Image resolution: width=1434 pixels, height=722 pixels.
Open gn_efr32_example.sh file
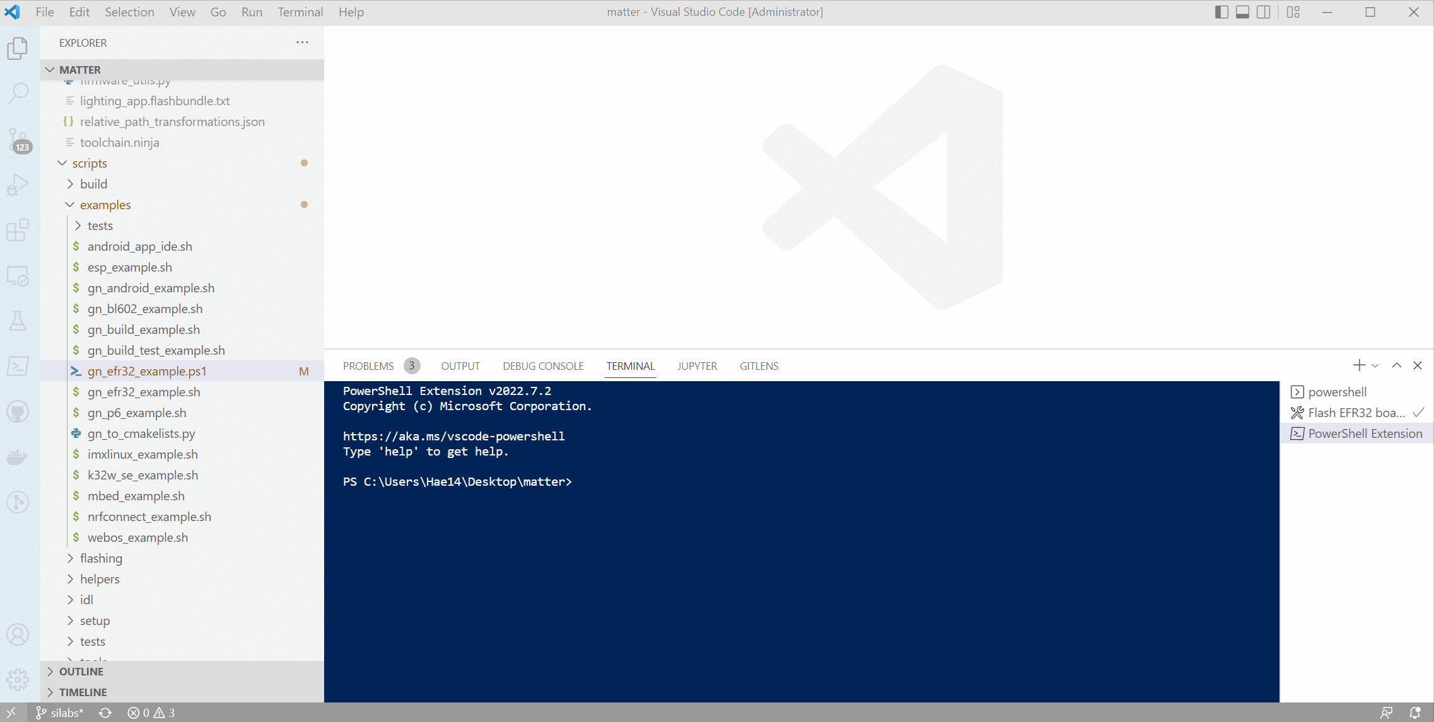pyautogui.click(x=182, y=392)
